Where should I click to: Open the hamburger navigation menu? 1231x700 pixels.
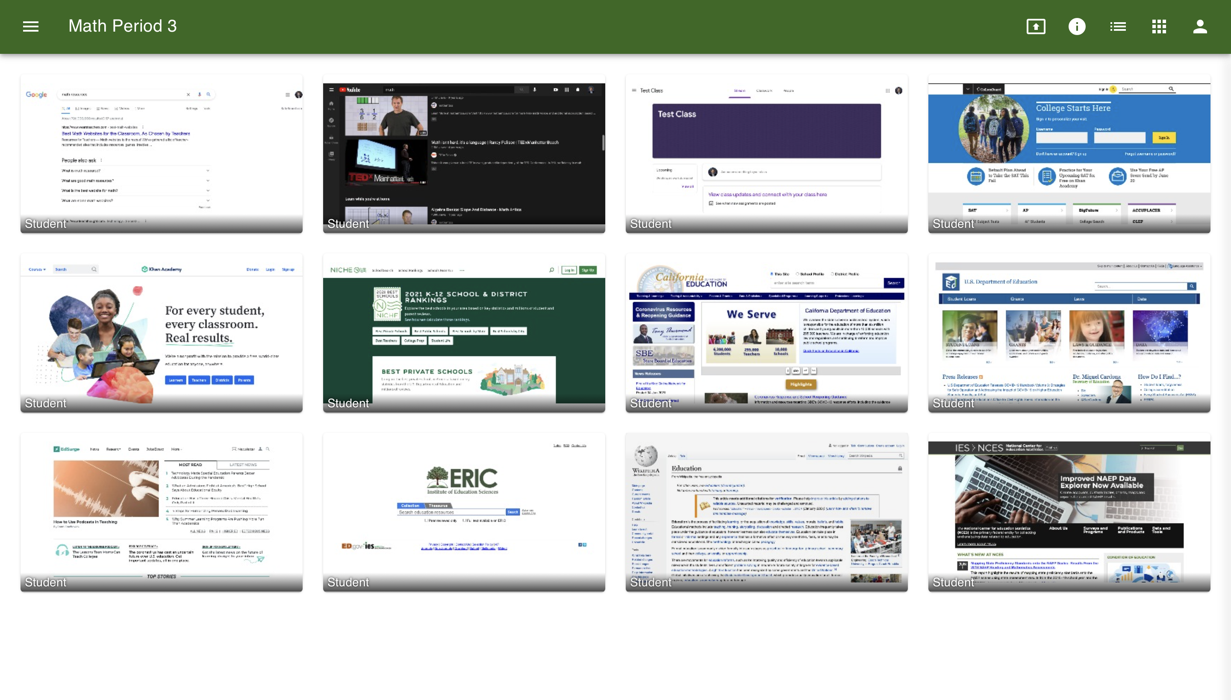pos(31,26)
